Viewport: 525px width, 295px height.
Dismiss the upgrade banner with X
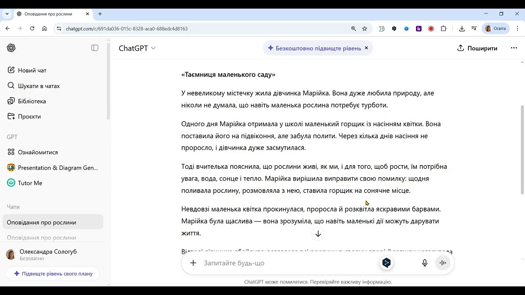[366, 48]
